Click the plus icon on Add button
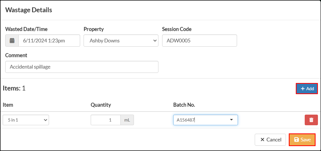Screen dimensions: 321x151 303,89
